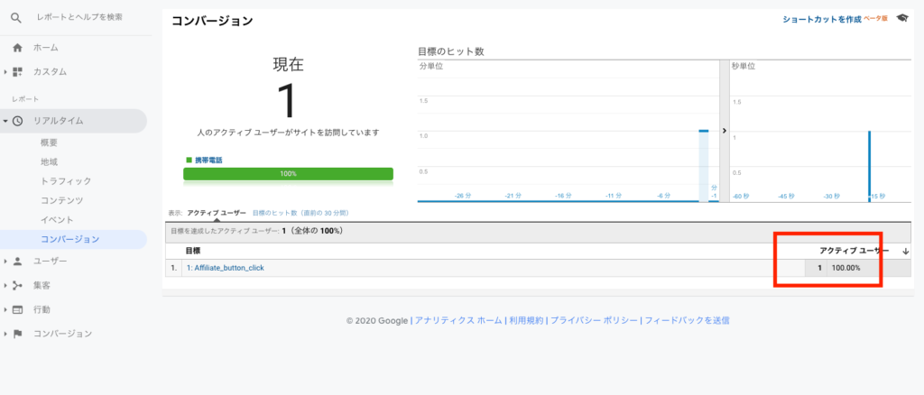The height and width of the screenshot is (395, 924).
Task: Click the graduation cap education icon
Action: point(901,18)
